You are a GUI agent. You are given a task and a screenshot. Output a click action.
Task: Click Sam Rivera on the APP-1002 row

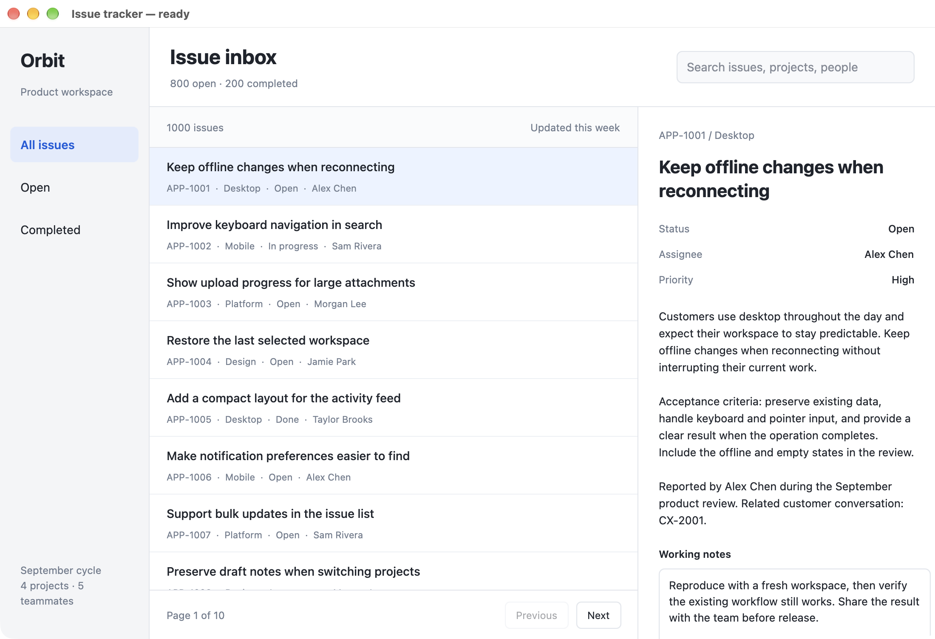coord(357,246)
